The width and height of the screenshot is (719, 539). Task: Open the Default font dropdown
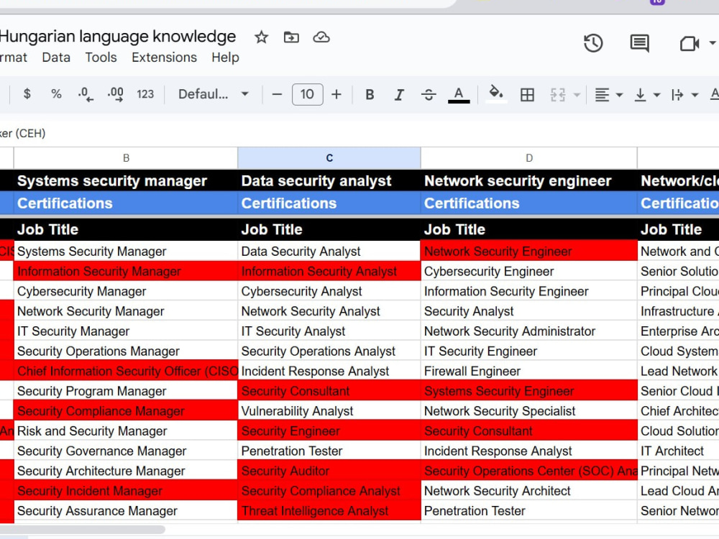click(214, 94)
